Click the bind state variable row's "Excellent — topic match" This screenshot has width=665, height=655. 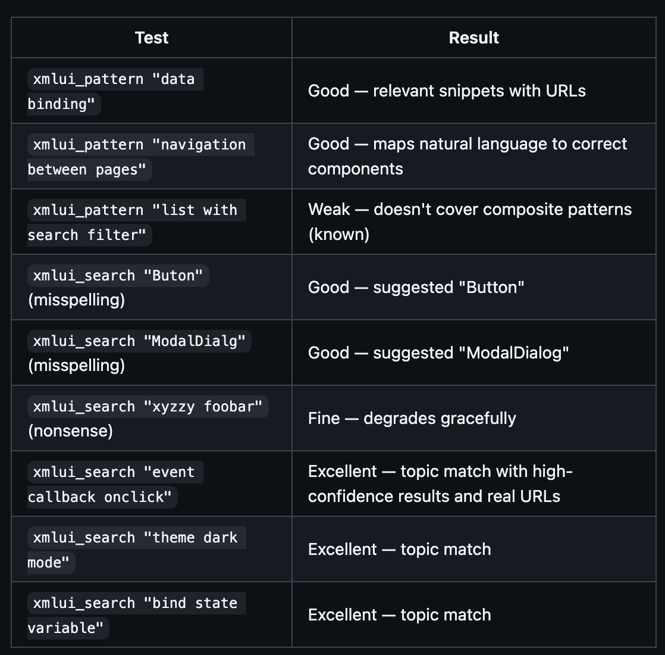[399, 615]
